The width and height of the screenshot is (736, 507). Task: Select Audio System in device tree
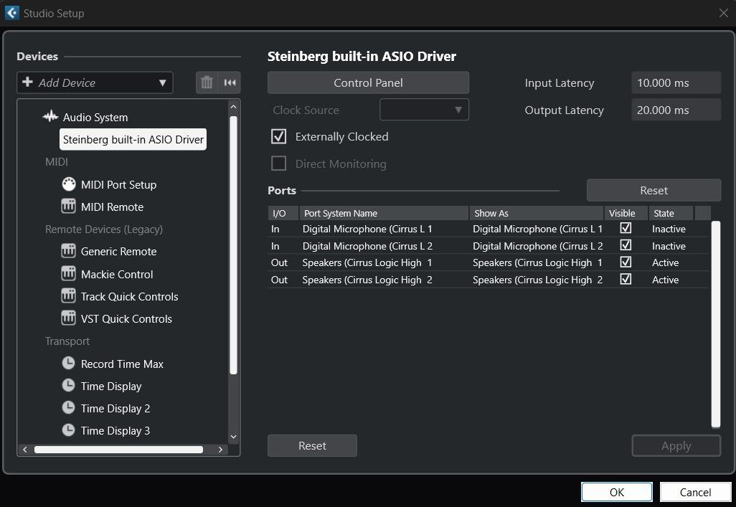[x=95, y=117]
